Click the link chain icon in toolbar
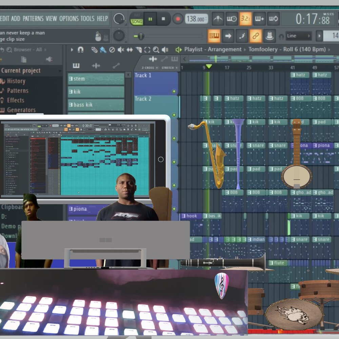339x339 pixels. (x=256, y=36)
